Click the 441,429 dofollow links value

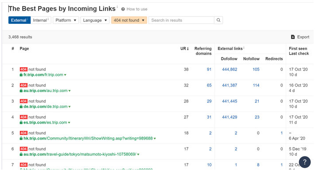(229, 117)
